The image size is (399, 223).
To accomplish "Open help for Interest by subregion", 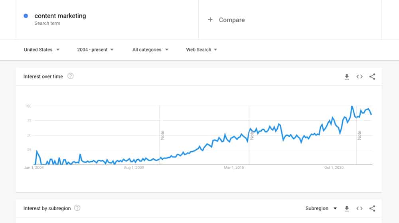I will (77, 208).
